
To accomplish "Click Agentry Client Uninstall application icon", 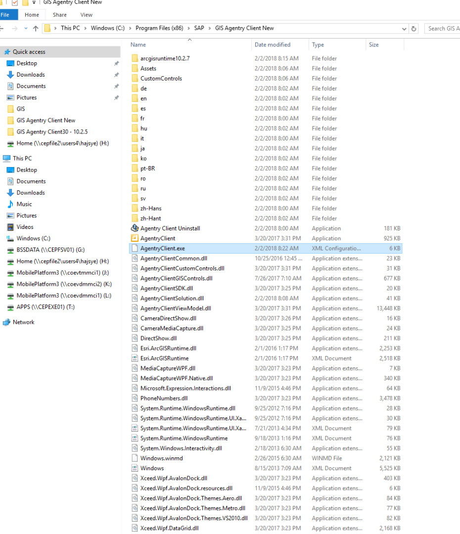I will pyautogui.click(x=135, y=228).
